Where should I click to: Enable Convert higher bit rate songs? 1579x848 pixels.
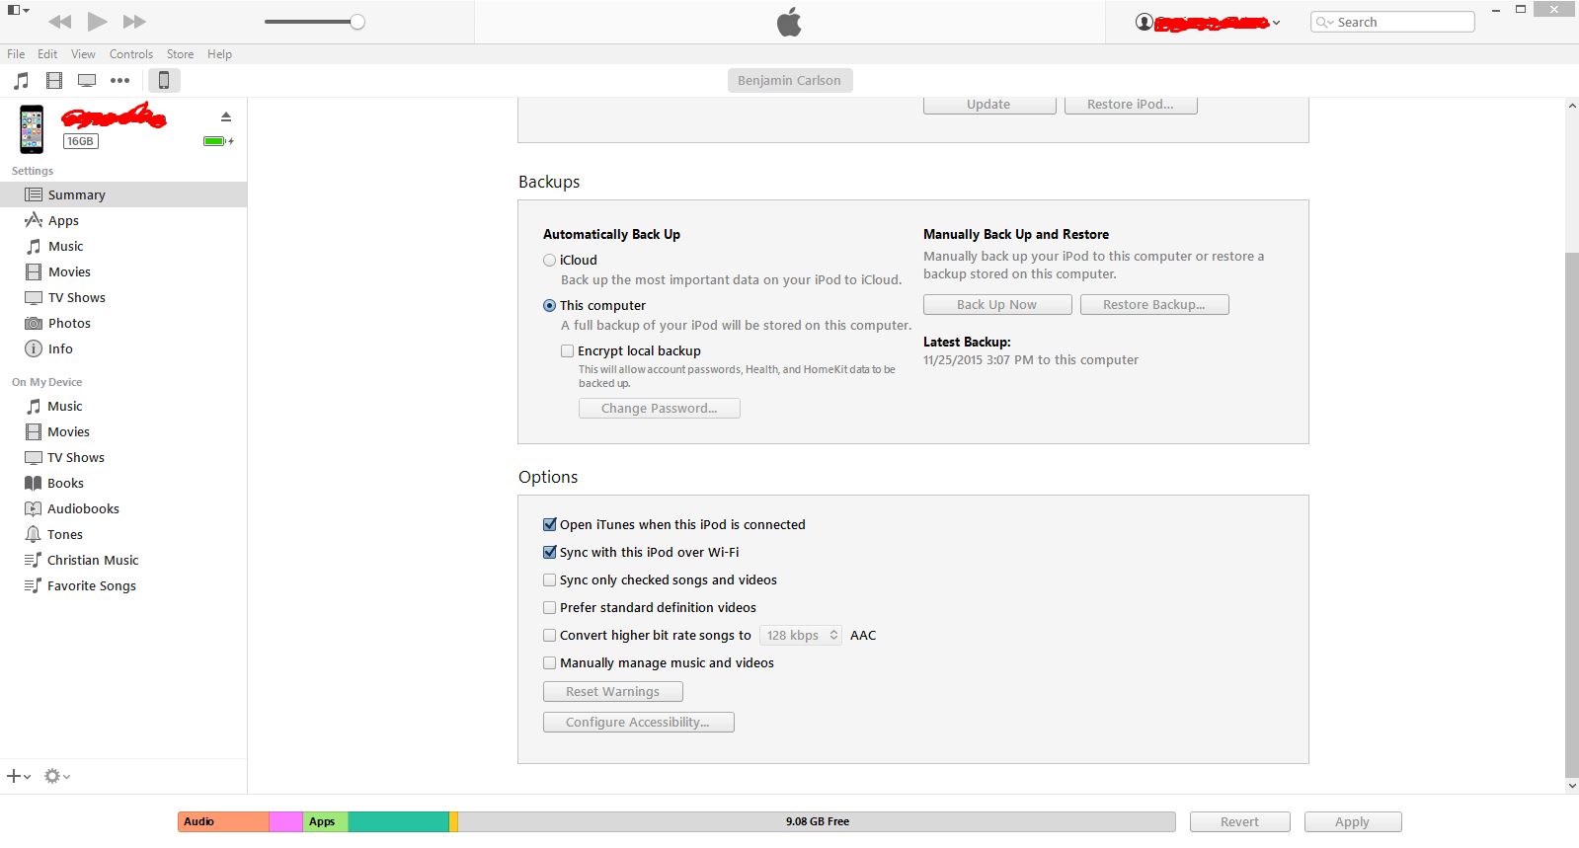(x=550, y=635)
